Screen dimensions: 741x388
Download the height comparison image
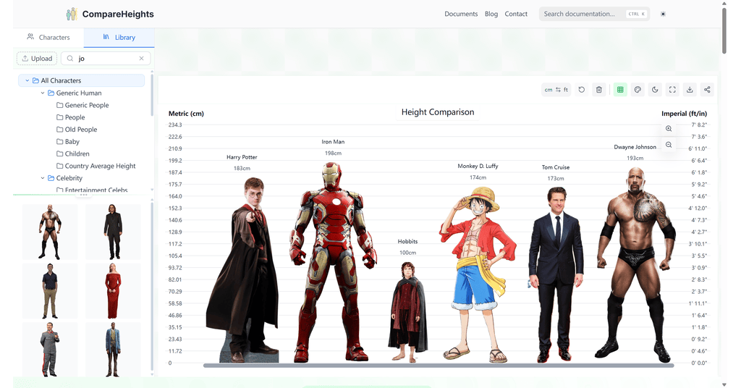click(690, 90)
